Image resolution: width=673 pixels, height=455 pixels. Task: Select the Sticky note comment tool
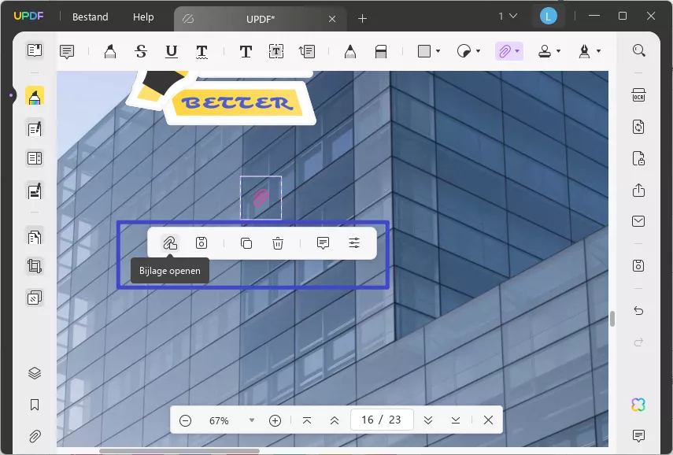[67, 51]
